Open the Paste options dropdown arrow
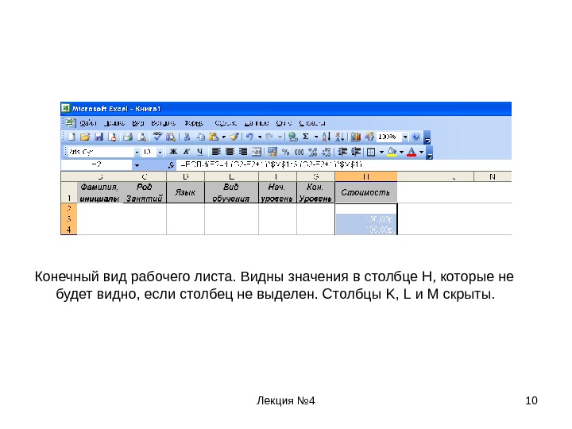This screenshot has width=572, height=429. [223, 137]
